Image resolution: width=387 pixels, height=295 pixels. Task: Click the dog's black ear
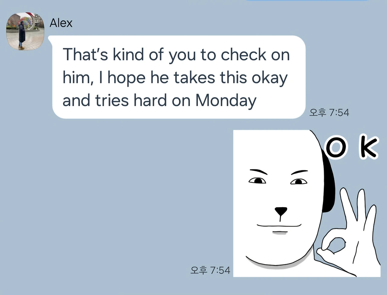pos(327,181)
